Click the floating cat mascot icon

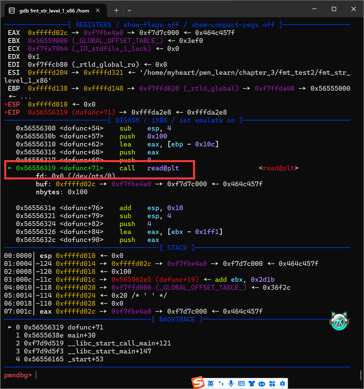pos(339,321)
